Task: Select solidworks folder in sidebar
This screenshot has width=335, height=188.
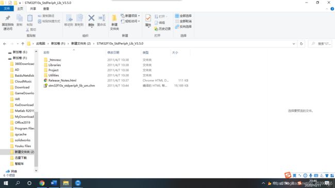Action: click(23, 140)
